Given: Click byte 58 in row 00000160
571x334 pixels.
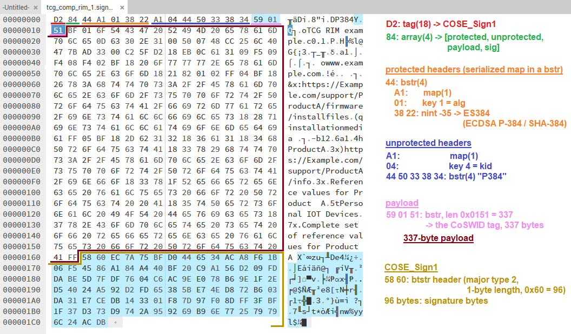Looking at the screenshot, I should click(x=87, y=258).
